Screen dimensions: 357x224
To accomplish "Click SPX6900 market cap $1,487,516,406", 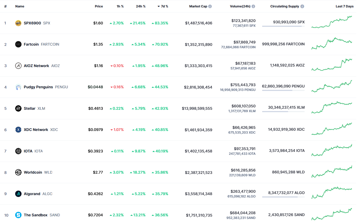I will (199, 23).
